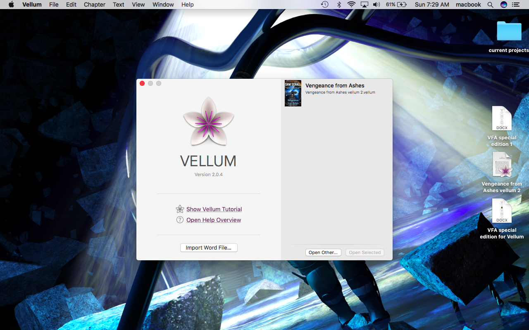Click the Wi-Fi status icon

pos(351,5)
